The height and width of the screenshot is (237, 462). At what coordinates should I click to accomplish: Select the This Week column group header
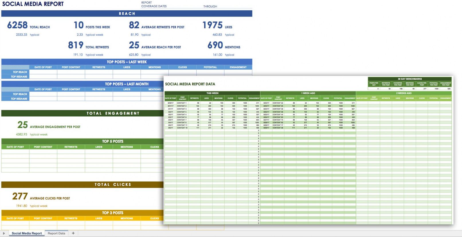[x=212, y=93]
